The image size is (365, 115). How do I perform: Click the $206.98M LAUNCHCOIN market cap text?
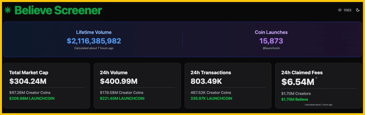pos(32,98)
